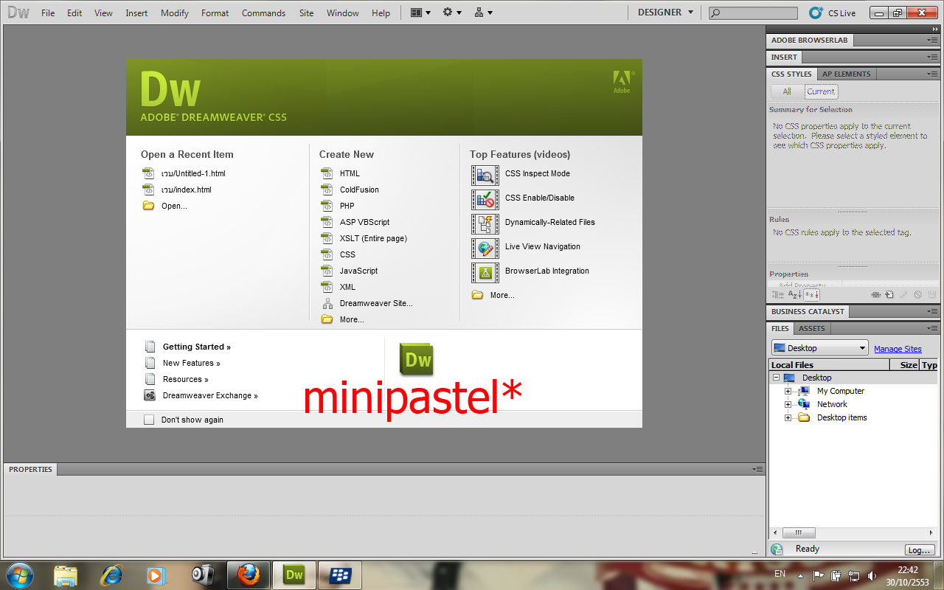Click the Log... button

[x=920, y=550]
